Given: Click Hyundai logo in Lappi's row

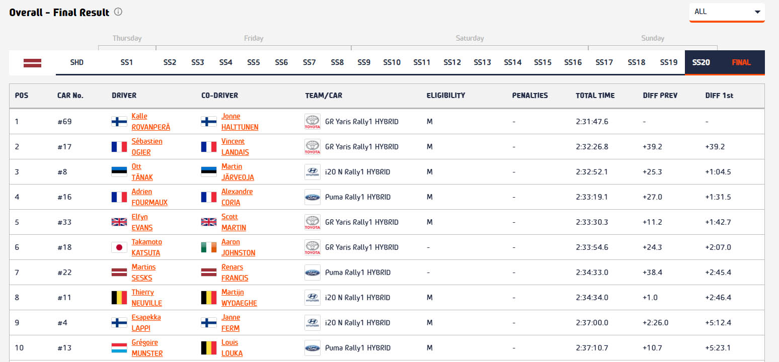Looking at the screenshot, I should coord(313,323).
